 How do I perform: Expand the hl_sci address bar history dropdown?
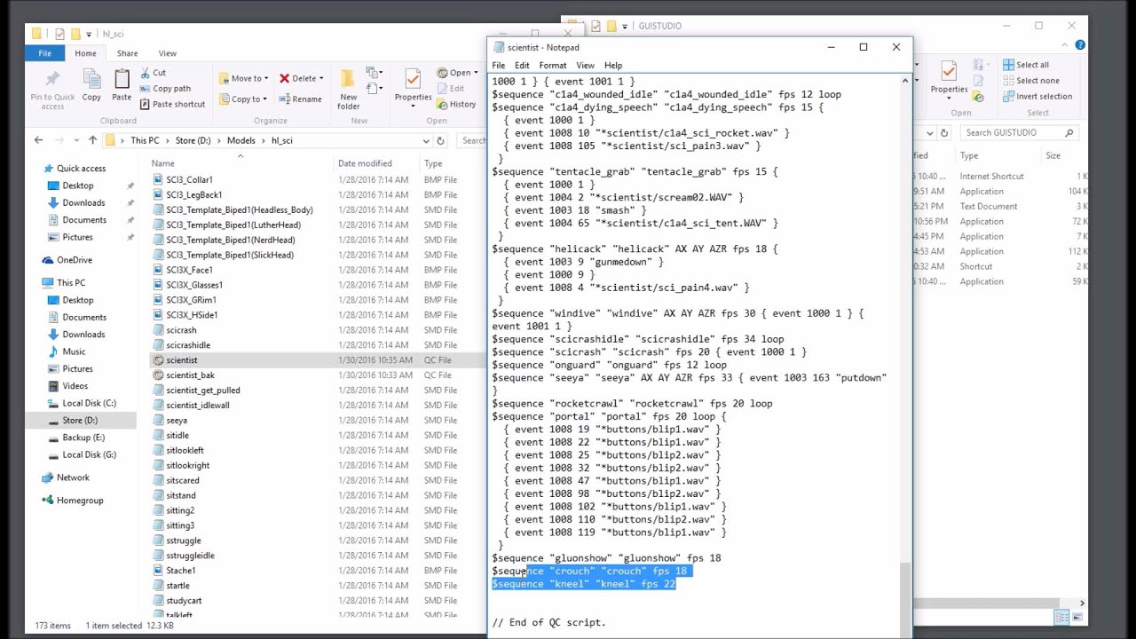pyautogui.click(x=426, y=140)
